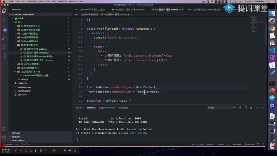Screen dimensions: 277x156
Task: Click the errors and warnings status item
Action: click(x=25, y=144)
